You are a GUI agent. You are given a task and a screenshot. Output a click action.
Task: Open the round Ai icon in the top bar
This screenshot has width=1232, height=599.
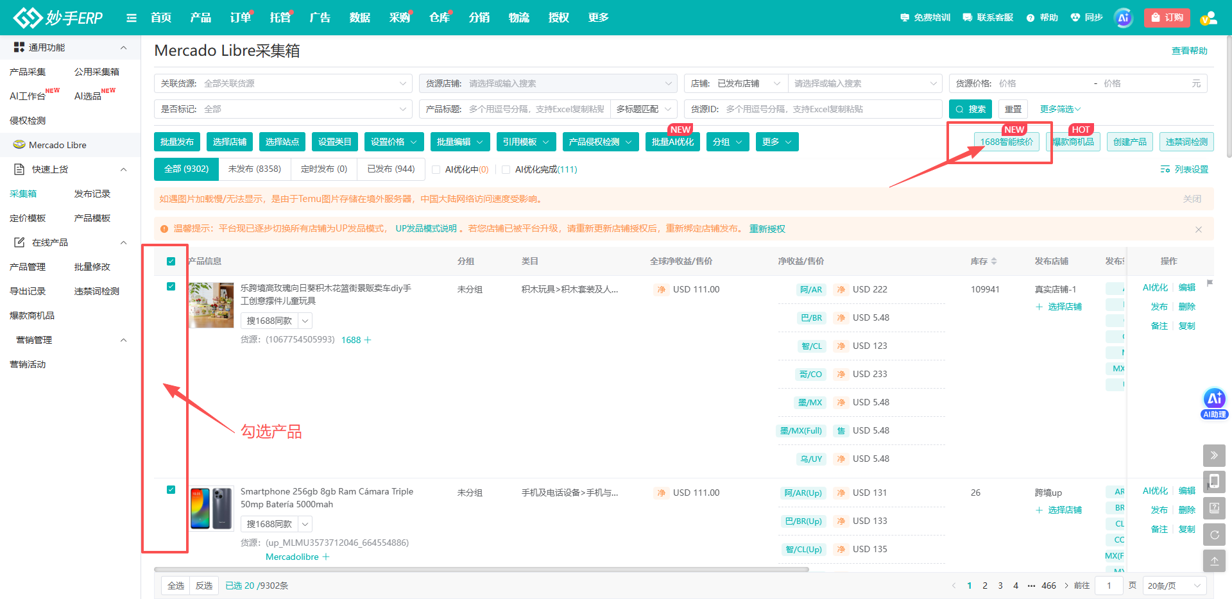[1124, 18]
